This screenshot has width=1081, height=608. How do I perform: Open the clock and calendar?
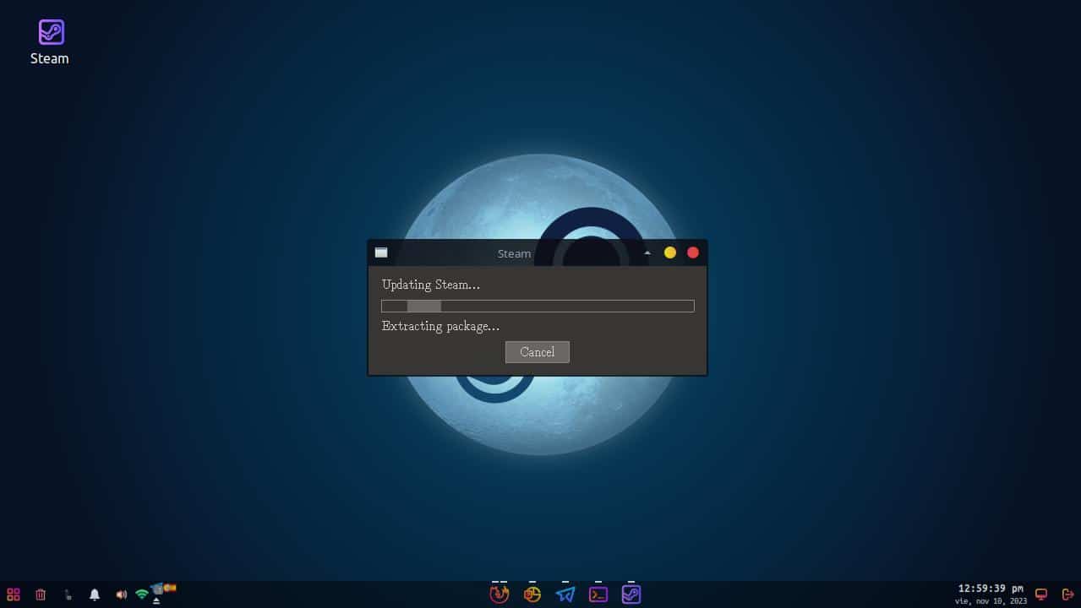click(x=991, y=594)
